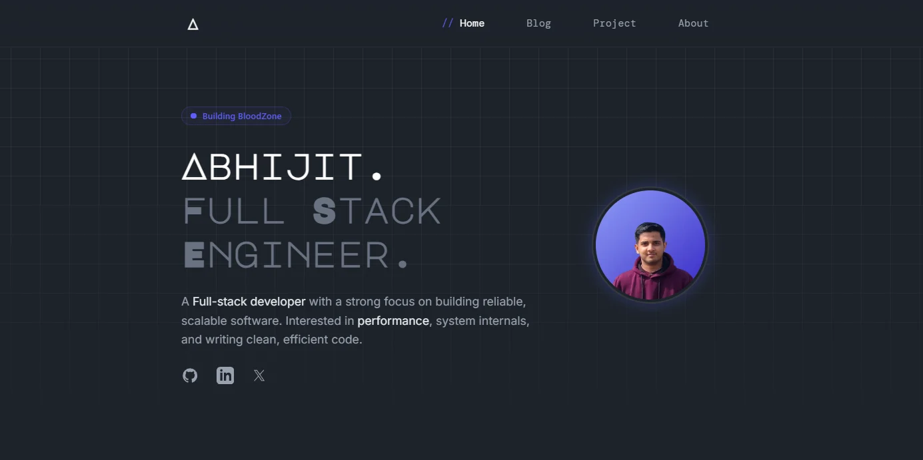Click the GitHub cat logo
The height and width of the screenshot is (460, 923).
pos(190,375)
